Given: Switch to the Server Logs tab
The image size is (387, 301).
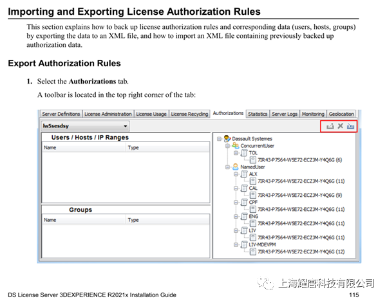Looking at the screenshot, I should coord(285,114).
